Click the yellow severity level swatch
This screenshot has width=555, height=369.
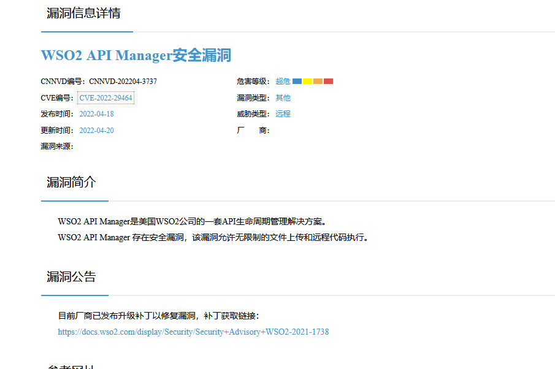click(308, 82)
